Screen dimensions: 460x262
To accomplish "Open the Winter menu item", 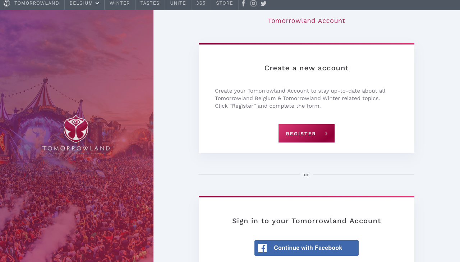I will coord(120,3).
